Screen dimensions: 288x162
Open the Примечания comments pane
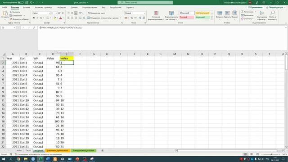pos(255,8)
